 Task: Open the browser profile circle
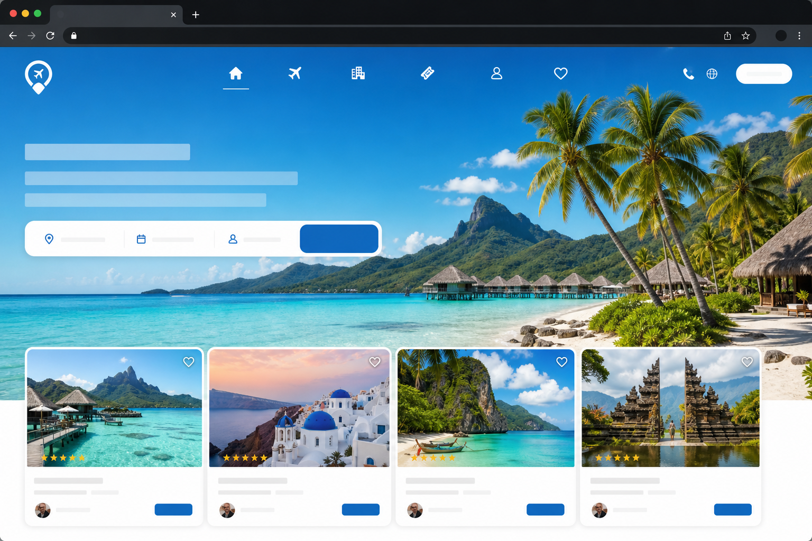(781, 35)
